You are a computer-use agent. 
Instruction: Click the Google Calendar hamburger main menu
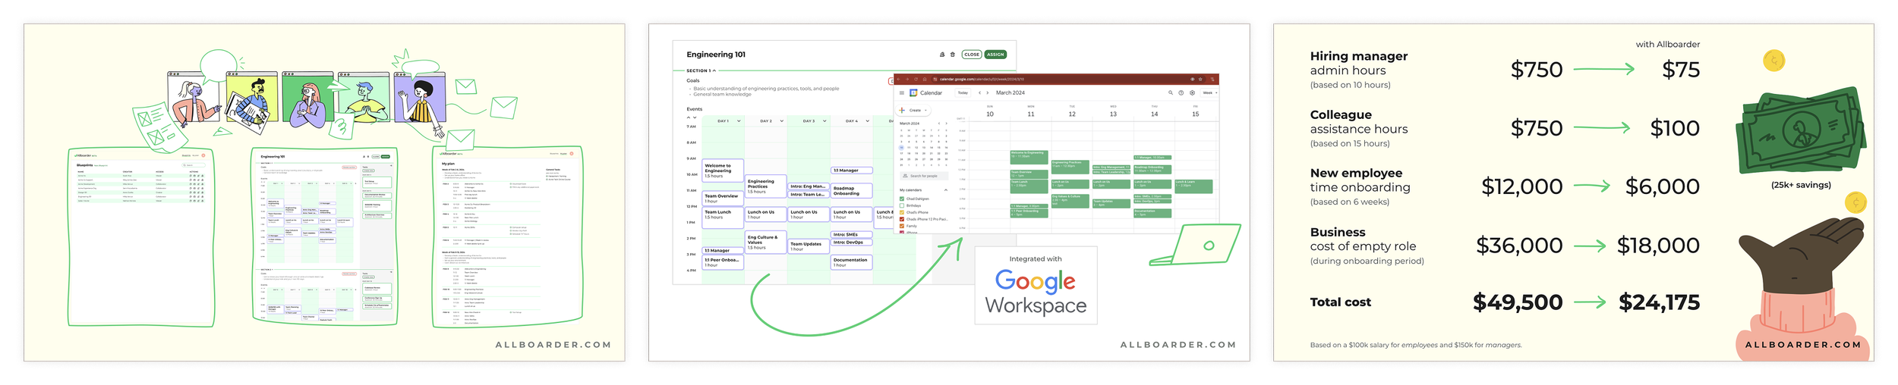pos(902,93)
